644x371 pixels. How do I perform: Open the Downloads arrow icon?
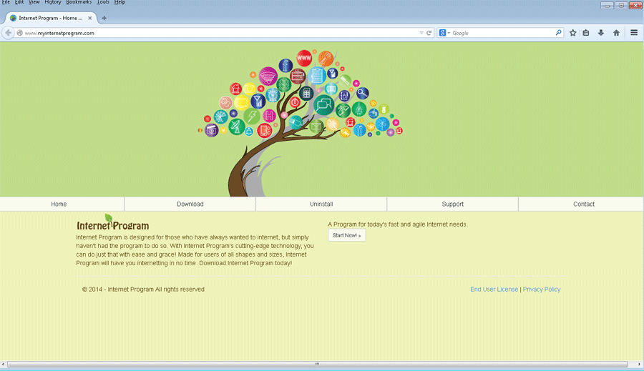coord(601,33)
